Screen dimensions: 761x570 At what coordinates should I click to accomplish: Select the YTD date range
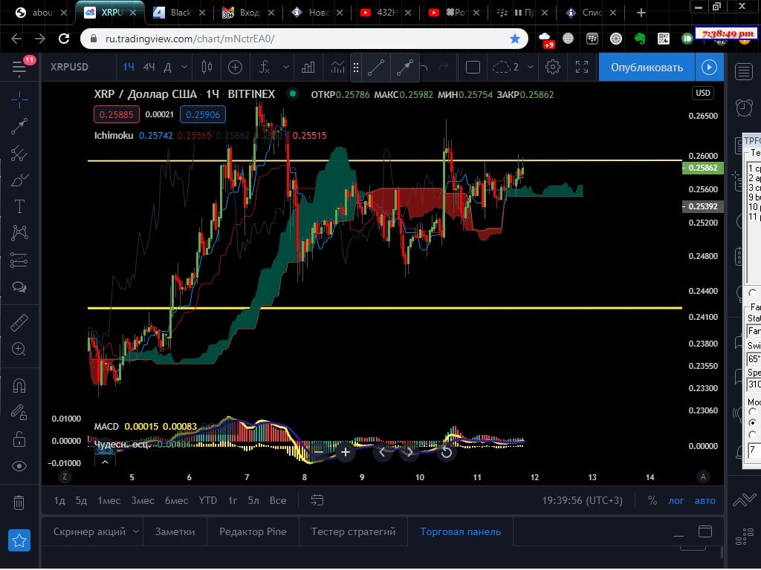208,500
